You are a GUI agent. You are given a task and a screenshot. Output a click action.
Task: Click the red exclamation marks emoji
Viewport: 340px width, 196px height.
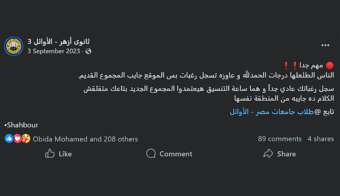point(289,65)
